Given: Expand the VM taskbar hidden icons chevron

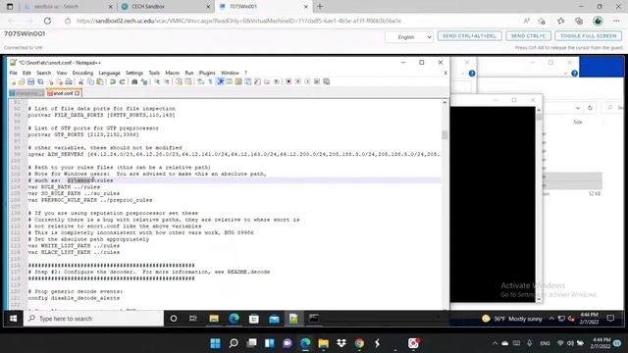Looking at the screenshot, I should coord(551,319).
